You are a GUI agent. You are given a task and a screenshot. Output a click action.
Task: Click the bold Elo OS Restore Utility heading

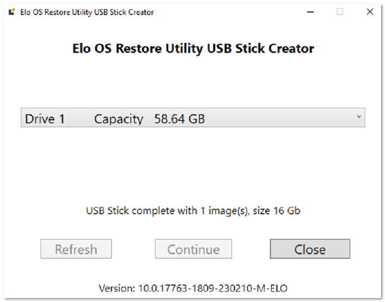[193, 48]
